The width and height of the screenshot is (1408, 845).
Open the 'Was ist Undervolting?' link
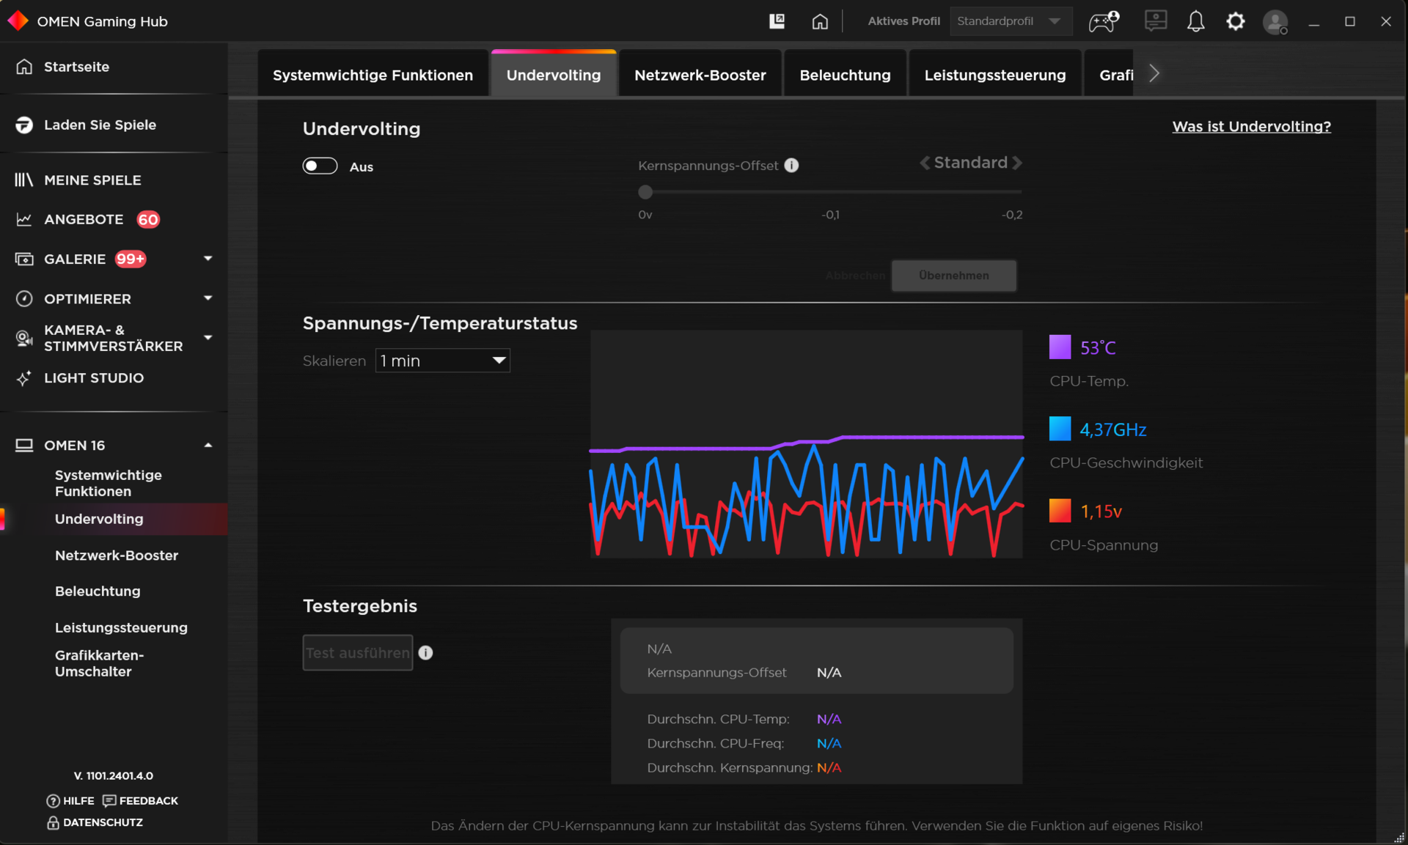(1251, 126)
